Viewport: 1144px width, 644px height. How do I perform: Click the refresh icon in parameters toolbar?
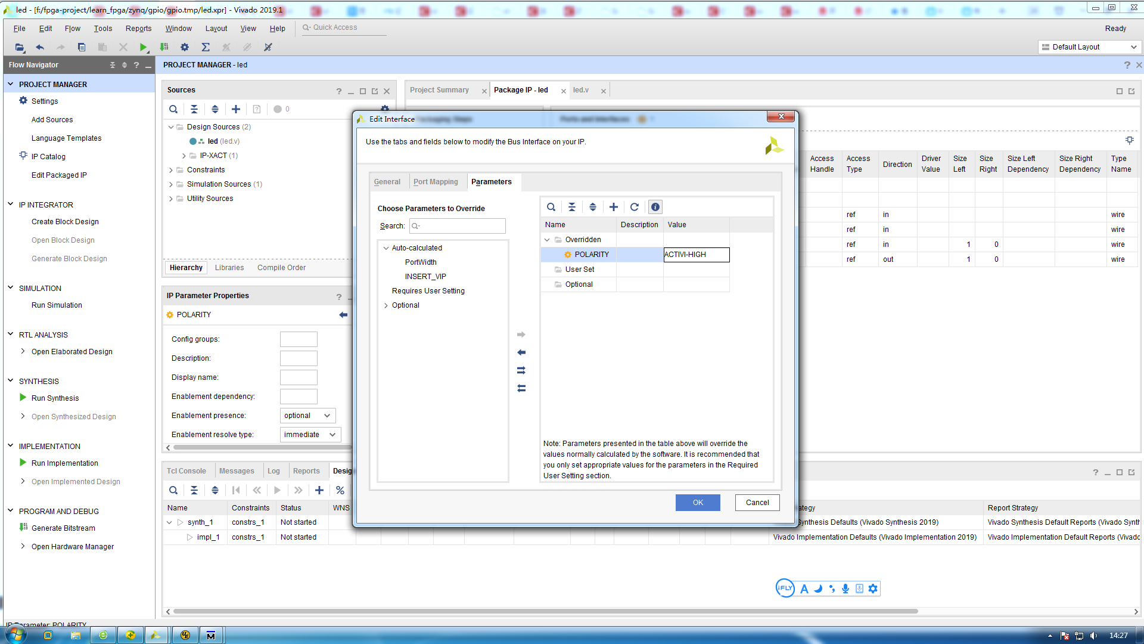point(634,207)
